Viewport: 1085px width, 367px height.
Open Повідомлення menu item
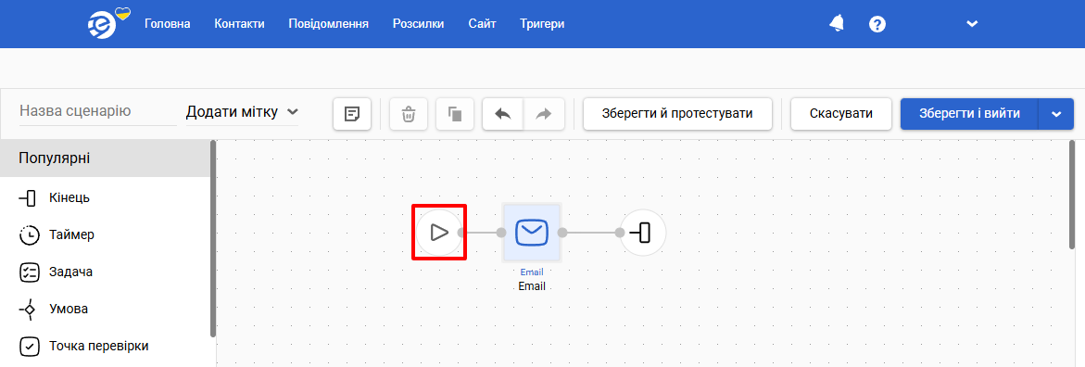329,23
